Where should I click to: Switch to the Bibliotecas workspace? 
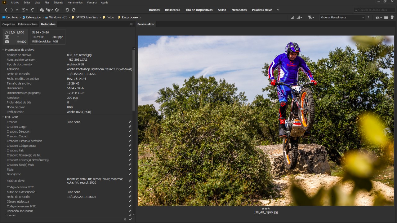pyautogui.click(x=172, y=10)
